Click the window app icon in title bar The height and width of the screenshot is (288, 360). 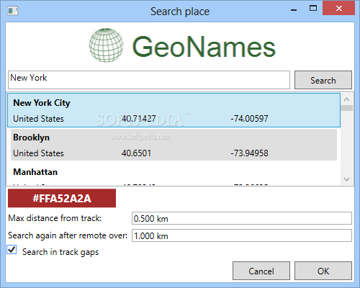coord(12,11)
